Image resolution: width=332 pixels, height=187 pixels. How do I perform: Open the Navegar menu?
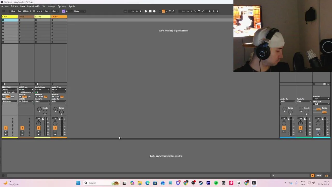point(51,6)
